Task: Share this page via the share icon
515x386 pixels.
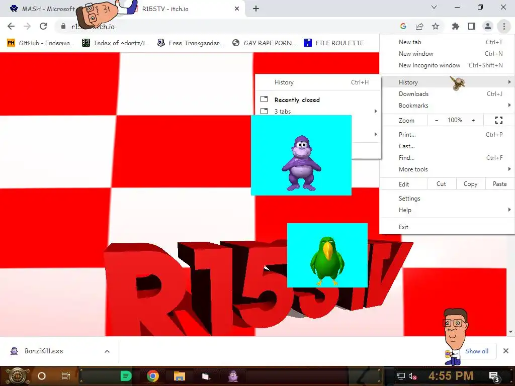Action: (x=419, y=26)
